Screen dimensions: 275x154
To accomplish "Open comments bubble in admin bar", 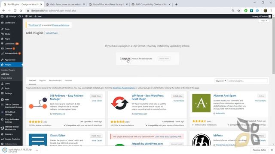I will click(29, 16).
